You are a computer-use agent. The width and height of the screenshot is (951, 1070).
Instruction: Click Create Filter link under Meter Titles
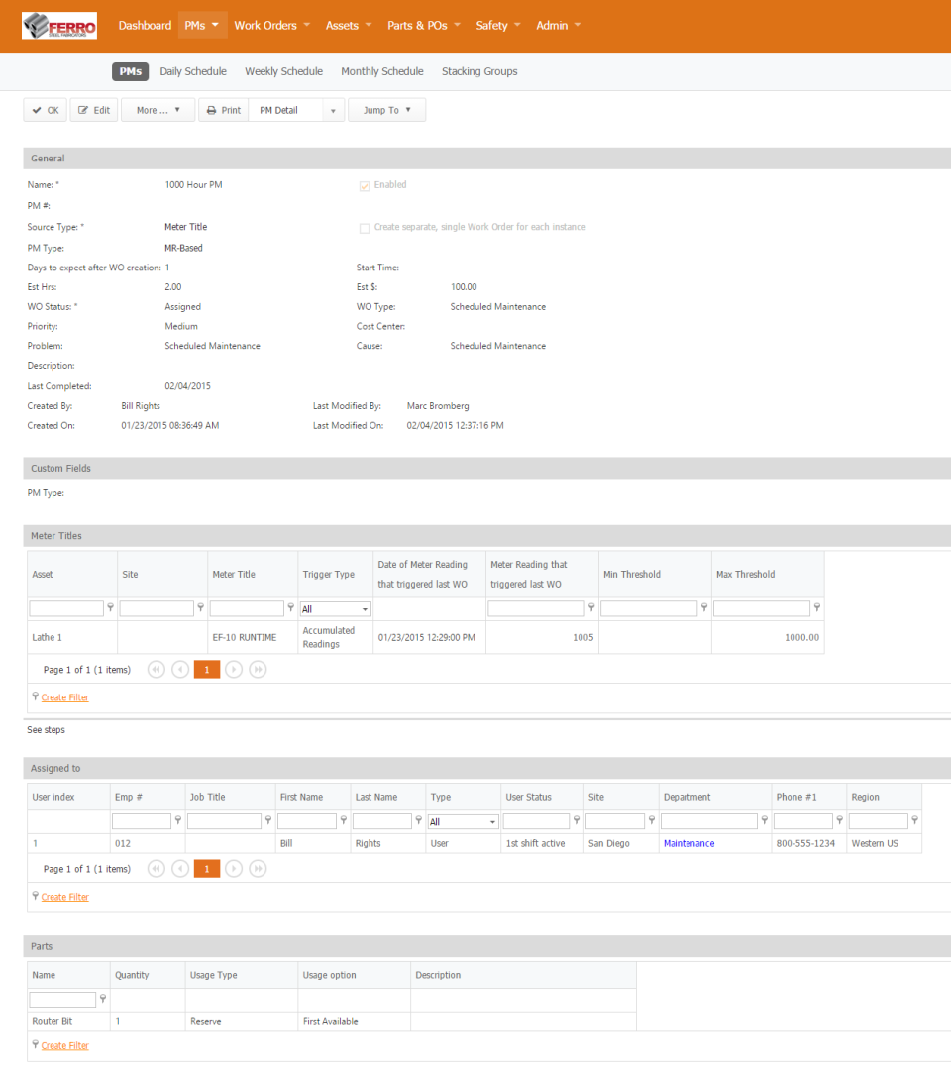[64, 697]
